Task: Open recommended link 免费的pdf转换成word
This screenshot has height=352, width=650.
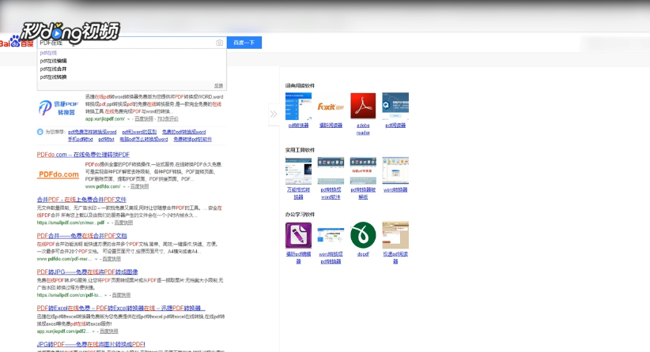Action: [183, 132]
